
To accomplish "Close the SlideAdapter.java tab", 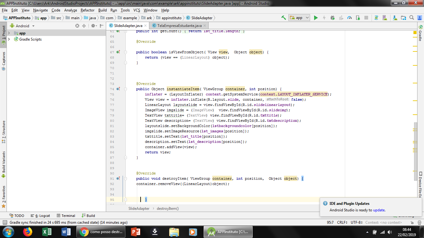I will click(x=145, y=26).
